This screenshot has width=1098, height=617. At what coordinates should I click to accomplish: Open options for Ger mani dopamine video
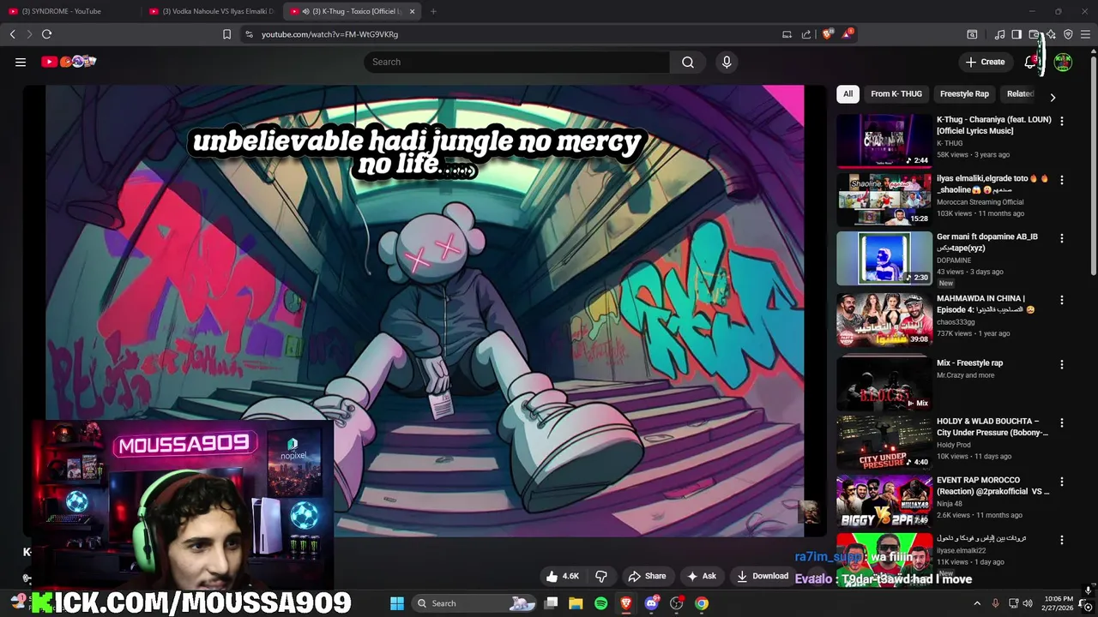click(x=1062, y=238)
